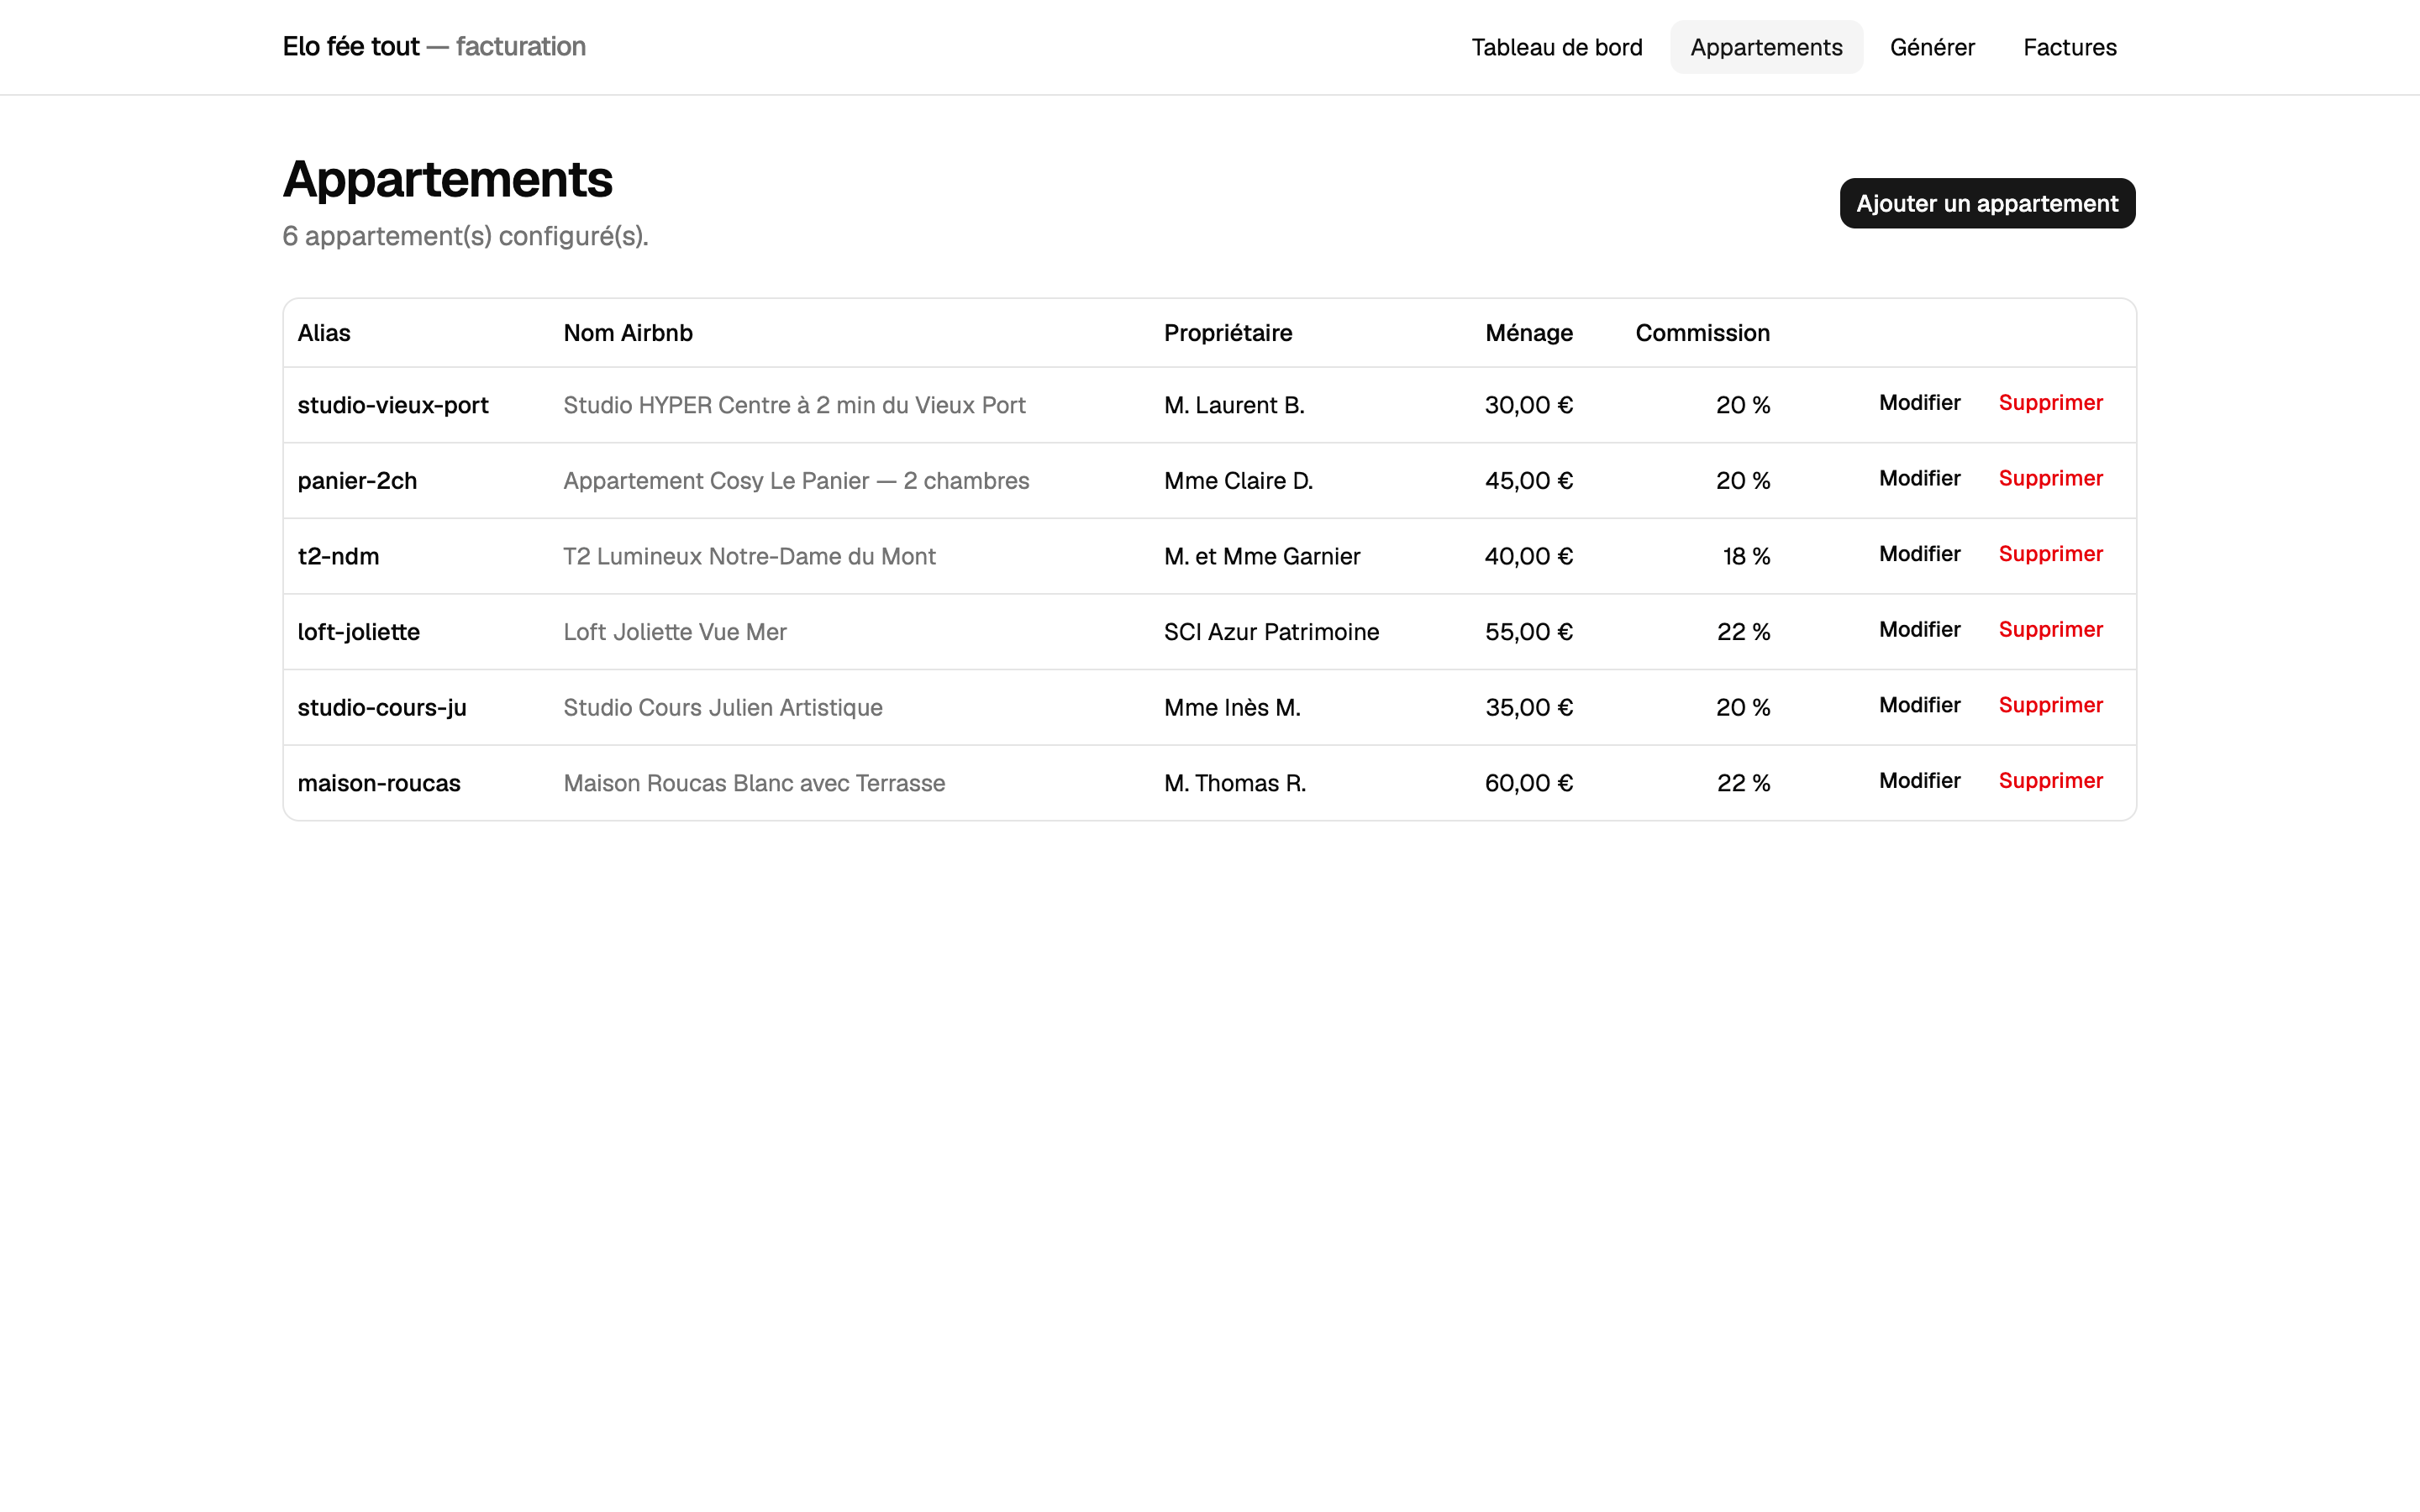This screenshot has width=2420, height=1512.
Task: Select the studio-vieux-port alias cell
Action: coord(393,405)
